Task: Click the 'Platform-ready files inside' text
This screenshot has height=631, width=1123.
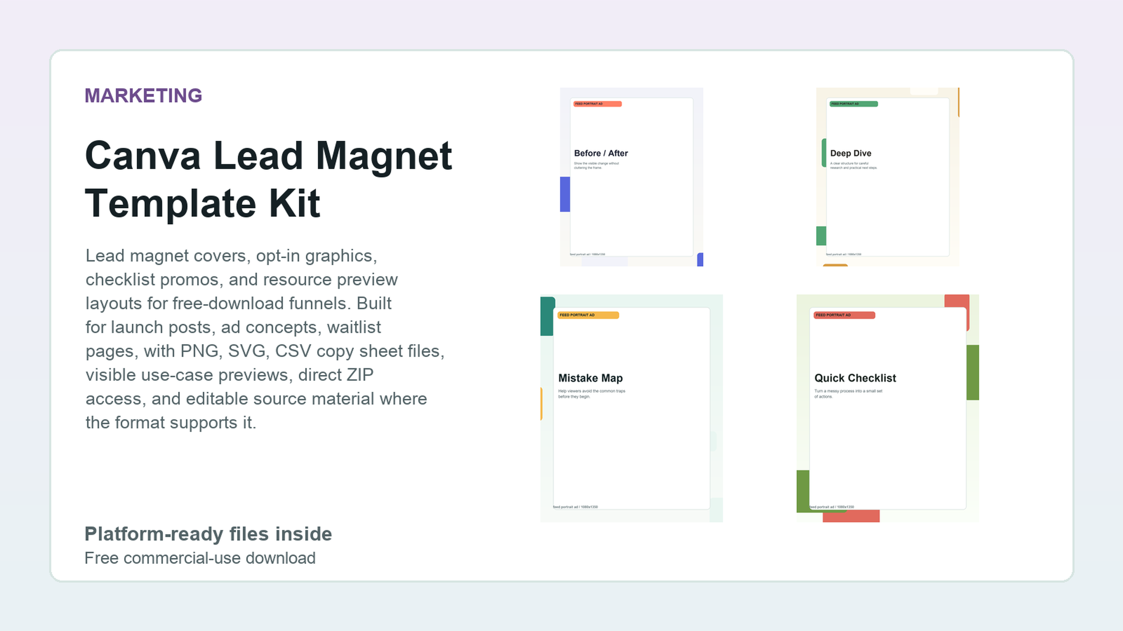Action: tap(208, 534)
